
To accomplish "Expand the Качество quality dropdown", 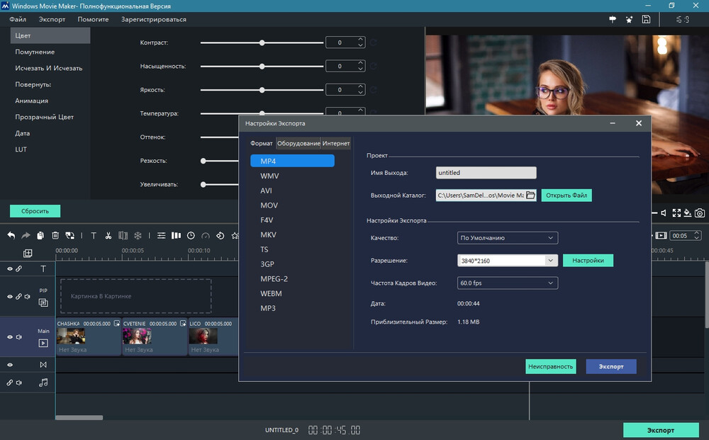I will click(x=508, y=238).
